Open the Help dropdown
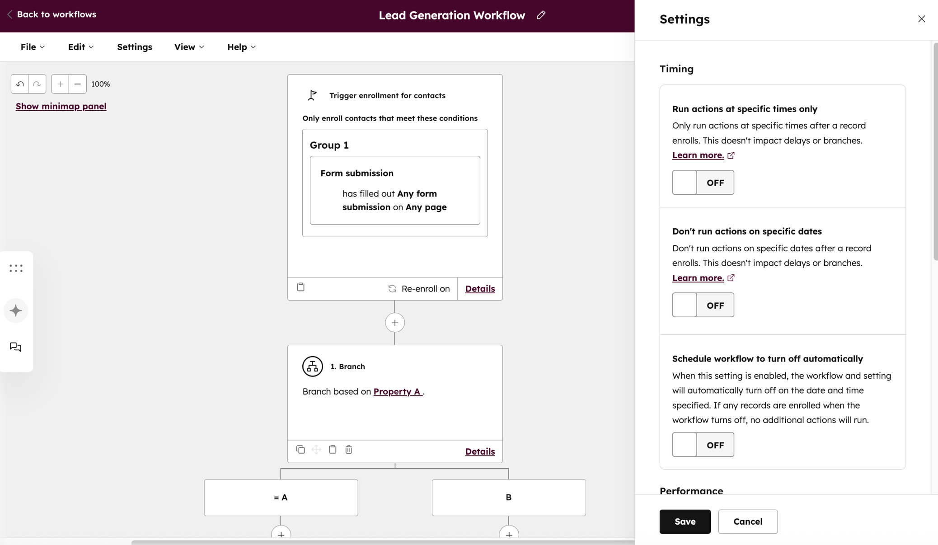 pos(240,47)
